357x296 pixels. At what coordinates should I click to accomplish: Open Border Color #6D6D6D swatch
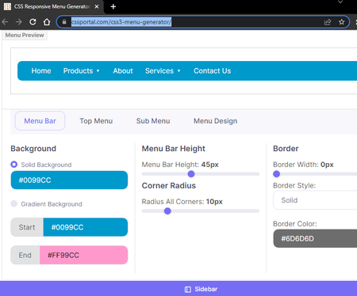click(x=315, y=238)
